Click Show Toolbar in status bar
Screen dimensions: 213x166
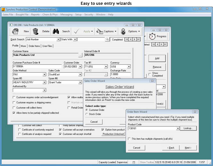[147, 162]
